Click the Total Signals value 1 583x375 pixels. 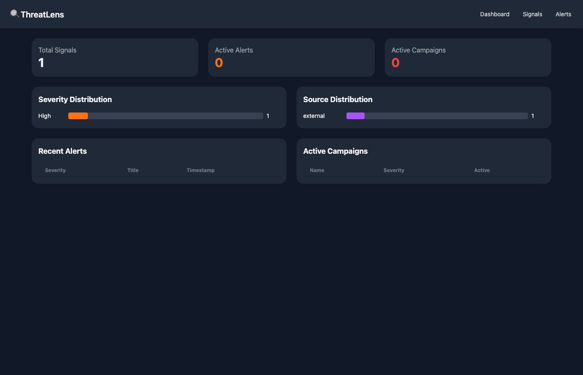pyautogui.click(x=41, y=62)
